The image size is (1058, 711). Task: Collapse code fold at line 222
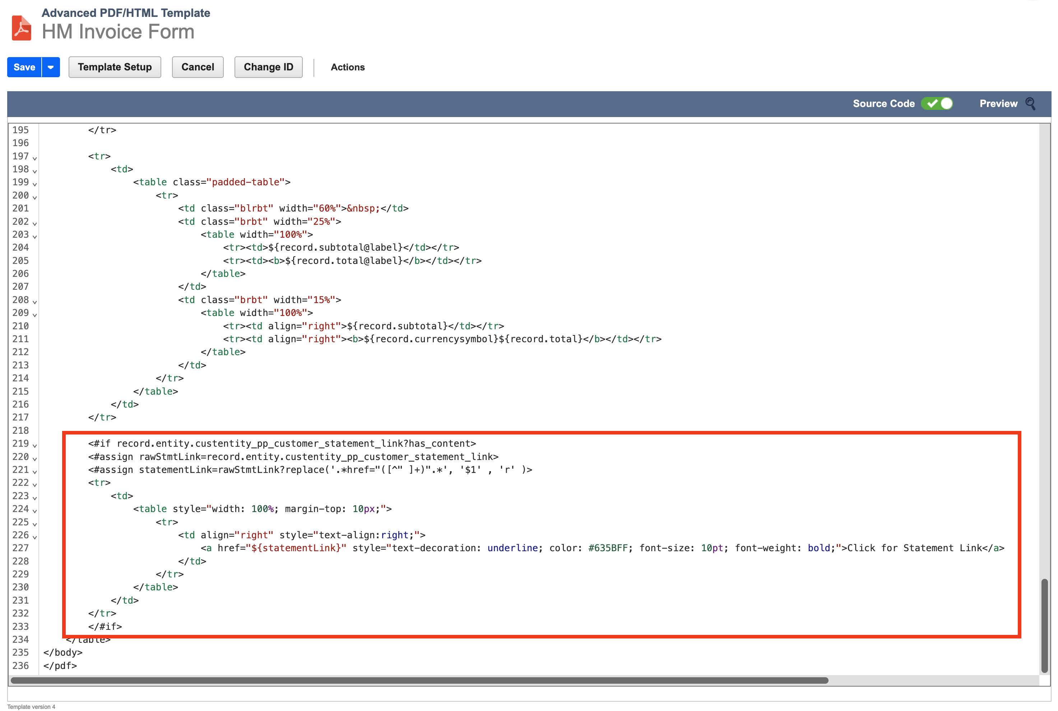(x=34, y=485)
